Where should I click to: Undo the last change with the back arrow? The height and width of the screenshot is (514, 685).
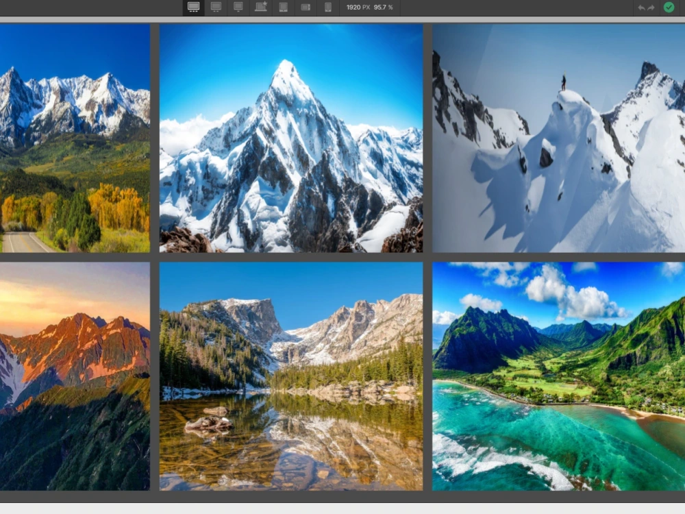click(x=640, y=8)
